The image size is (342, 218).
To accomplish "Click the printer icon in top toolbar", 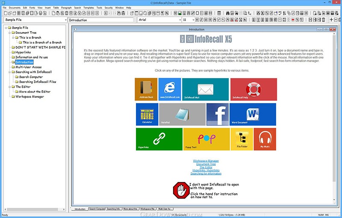I will click(41, 13).
